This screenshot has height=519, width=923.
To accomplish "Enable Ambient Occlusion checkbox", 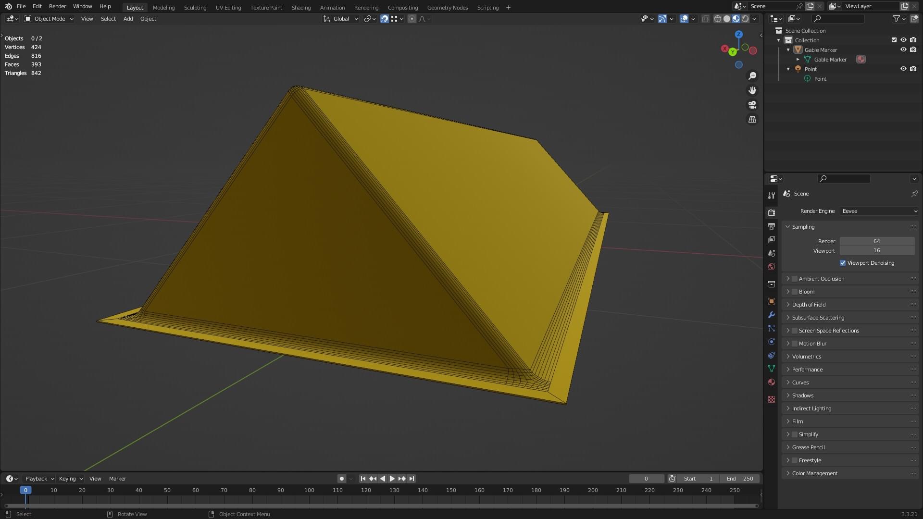I will point(795,279).
